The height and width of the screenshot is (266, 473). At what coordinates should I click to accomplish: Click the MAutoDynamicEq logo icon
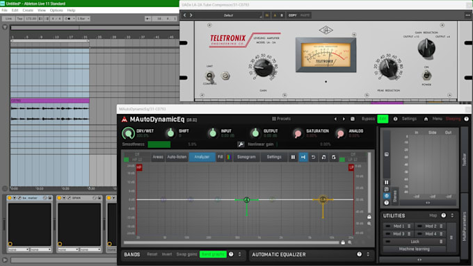(x=125, y=119)
